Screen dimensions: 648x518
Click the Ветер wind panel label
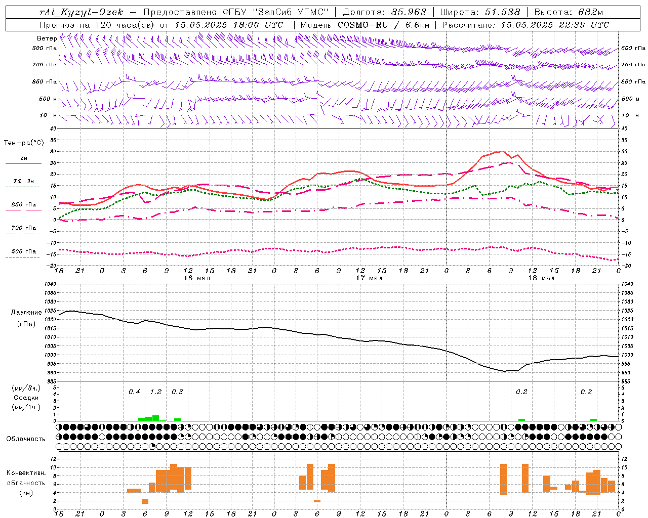click(x=47, y=38)
